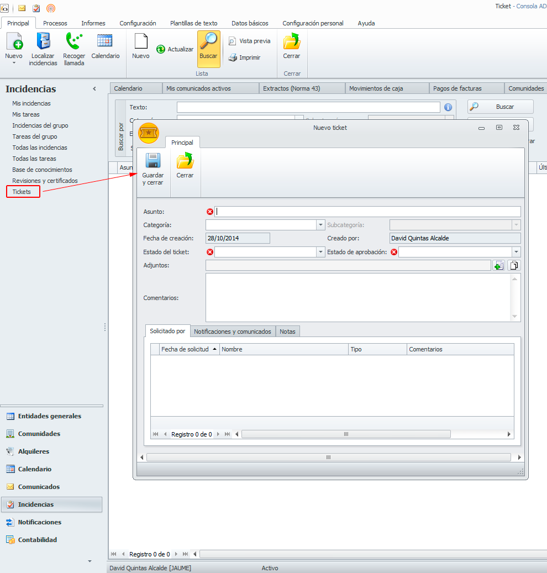Click add attachment icon next to Adjuntos
Screen dimensions: 547x573
click(499, 266)
